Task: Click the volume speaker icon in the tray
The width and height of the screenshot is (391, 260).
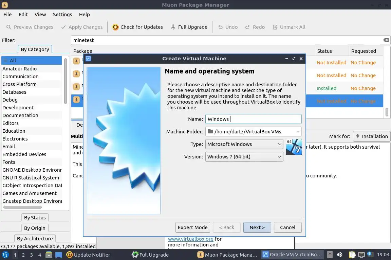Action: click(339, 255)
